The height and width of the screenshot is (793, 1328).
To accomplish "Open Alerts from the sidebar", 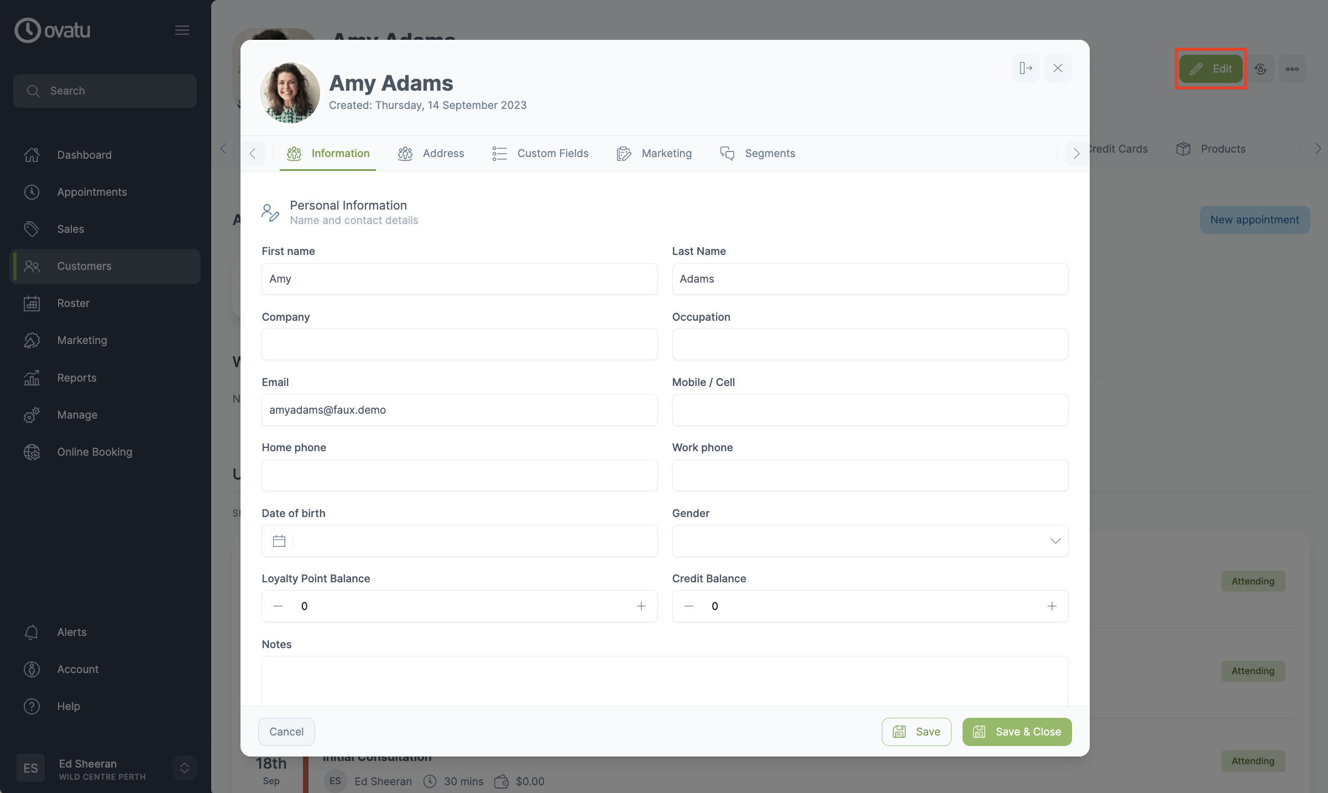I will pyautogui.click(x=72, y=632).
